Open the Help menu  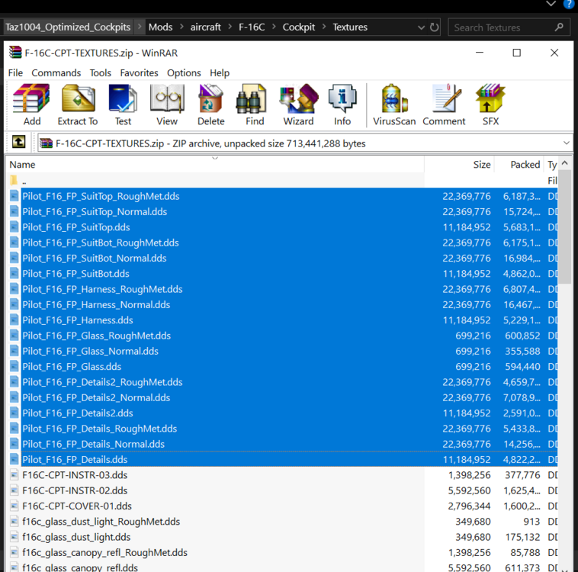click(220, 73)
